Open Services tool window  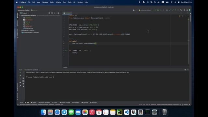(x=93, y=102)
